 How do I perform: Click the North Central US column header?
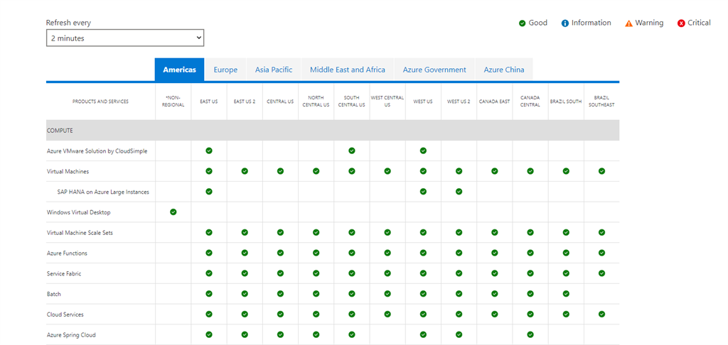316,102
